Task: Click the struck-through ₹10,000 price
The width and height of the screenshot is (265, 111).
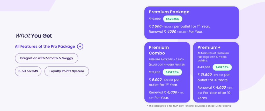Action: [155, 19]
